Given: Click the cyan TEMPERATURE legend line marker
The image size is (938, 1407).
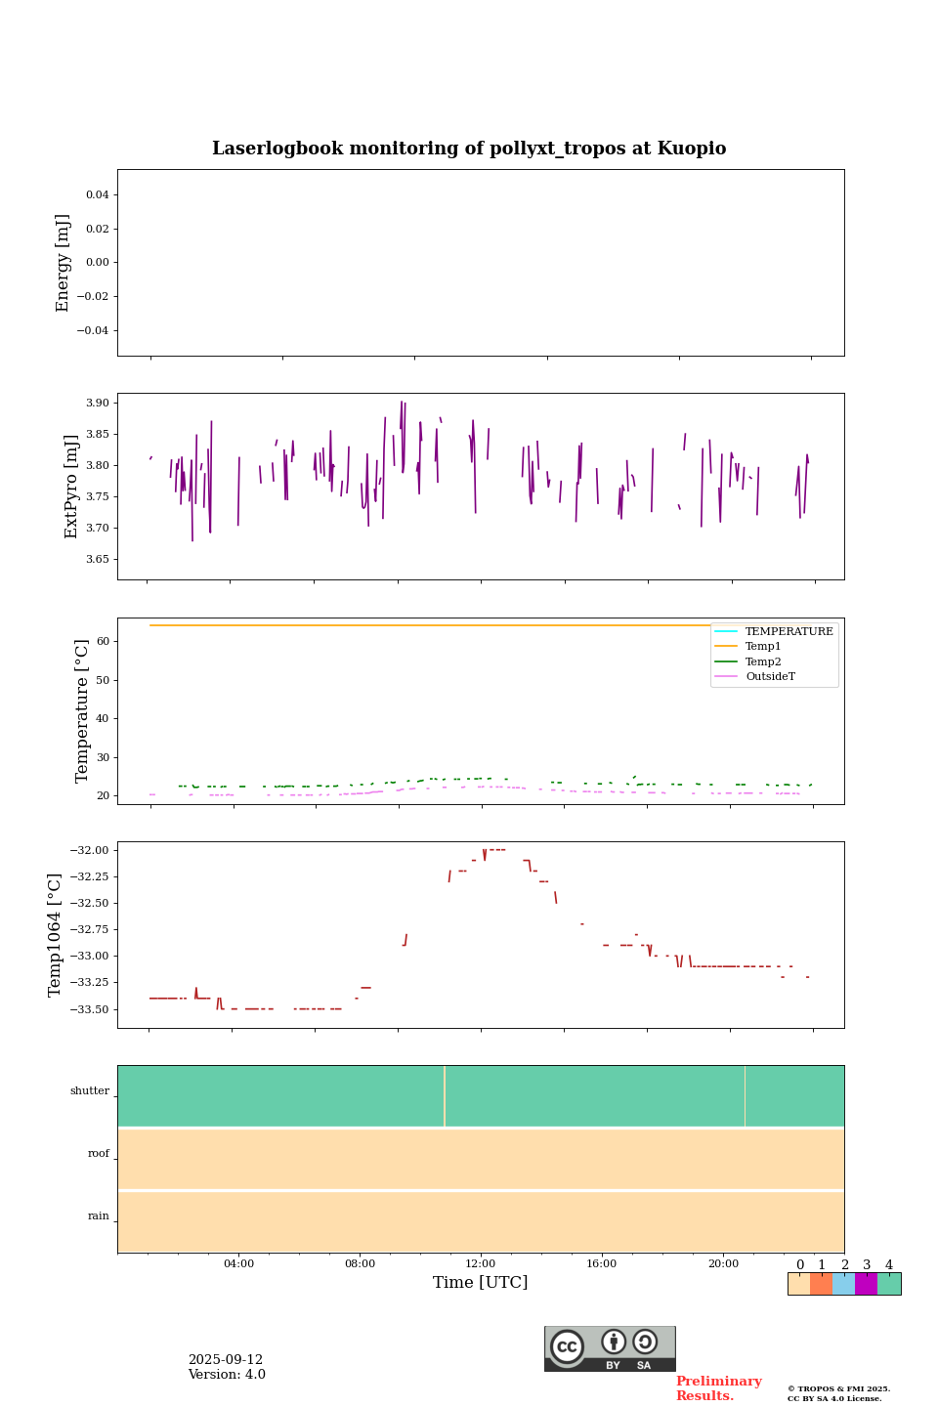Looking at the screenshot, I should coord(726,632).
